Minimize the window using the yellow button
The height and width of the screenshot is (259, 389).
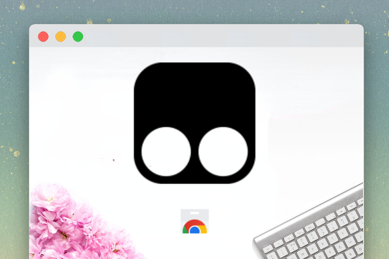point(60,36)
